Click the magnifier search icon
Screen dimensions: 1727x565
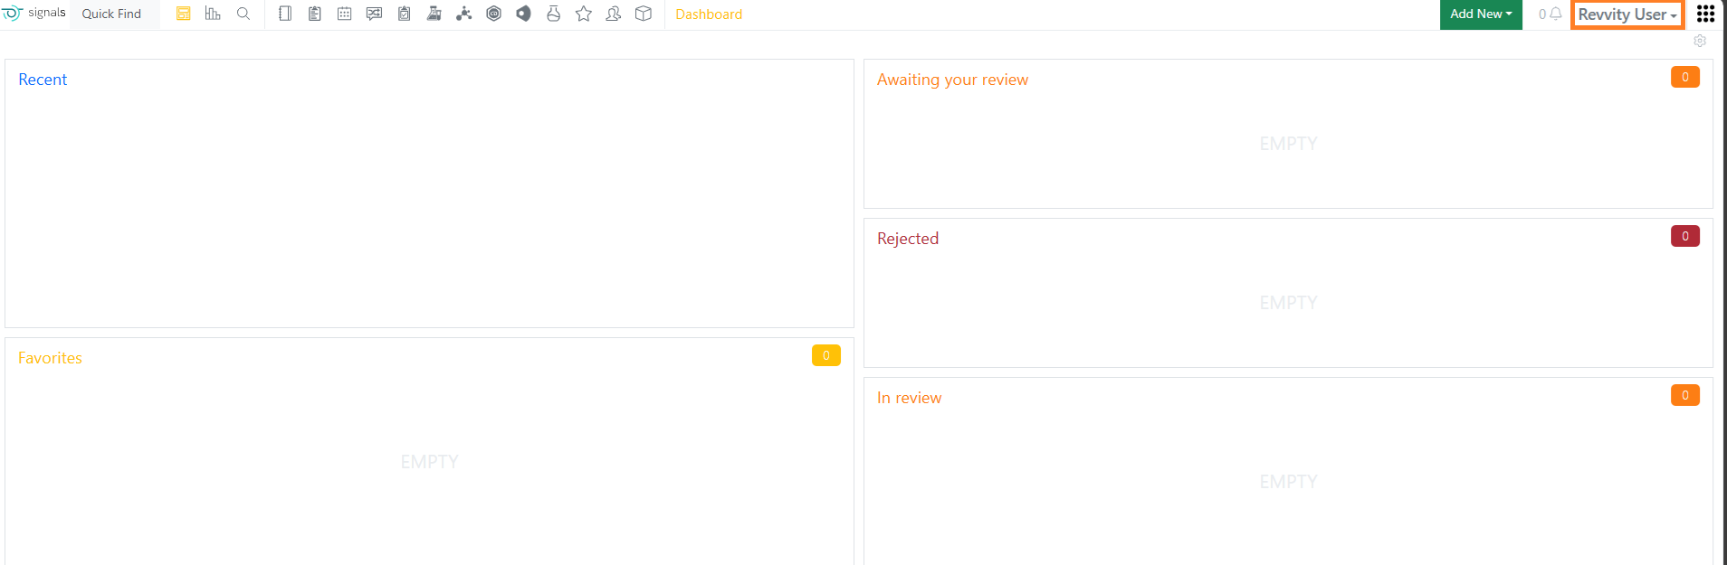(x=243, y=14)
